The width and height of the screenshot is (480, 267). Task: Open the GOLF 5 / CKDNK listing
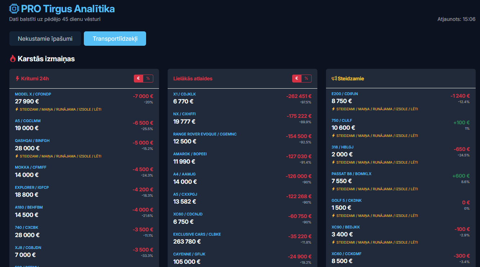click(x=347, y=200)
